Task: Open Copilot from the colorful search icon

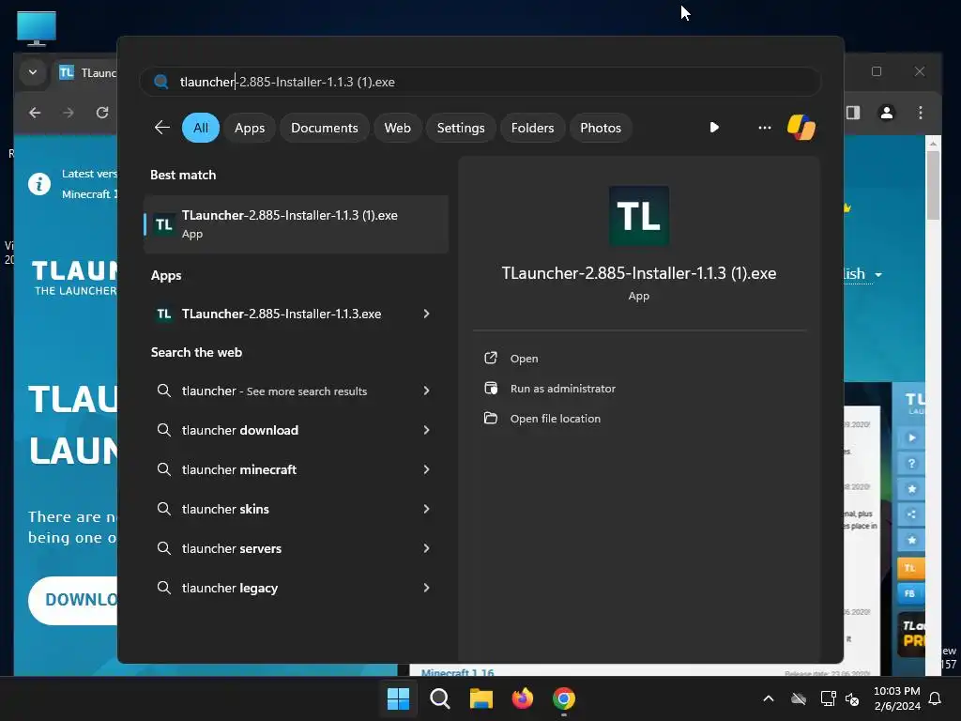Action: tap(801, 128)
